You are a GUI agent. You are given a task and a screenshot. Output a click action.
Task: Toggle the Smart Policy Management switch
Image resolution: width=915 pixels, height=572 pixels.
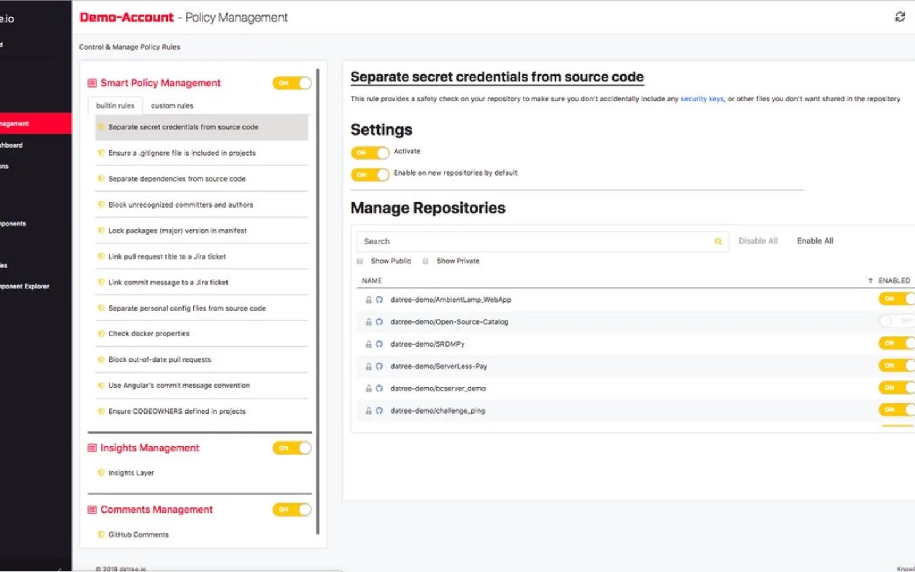tap(292, 83)
